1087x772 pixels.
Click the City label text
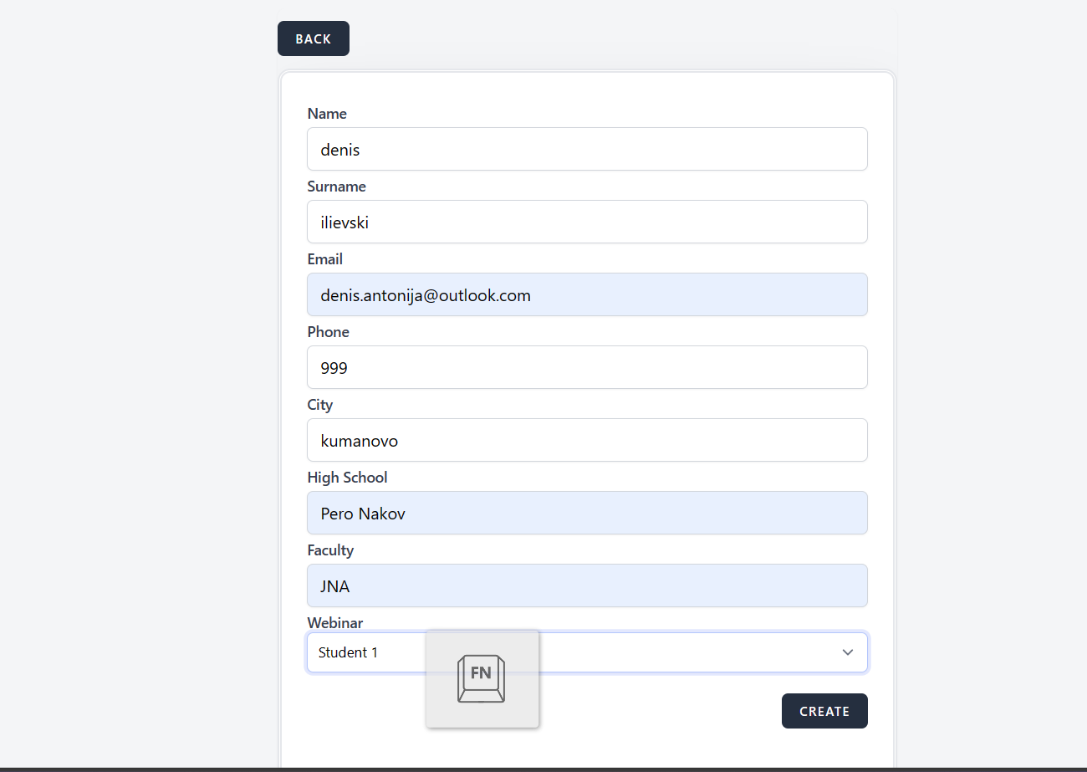320,405
